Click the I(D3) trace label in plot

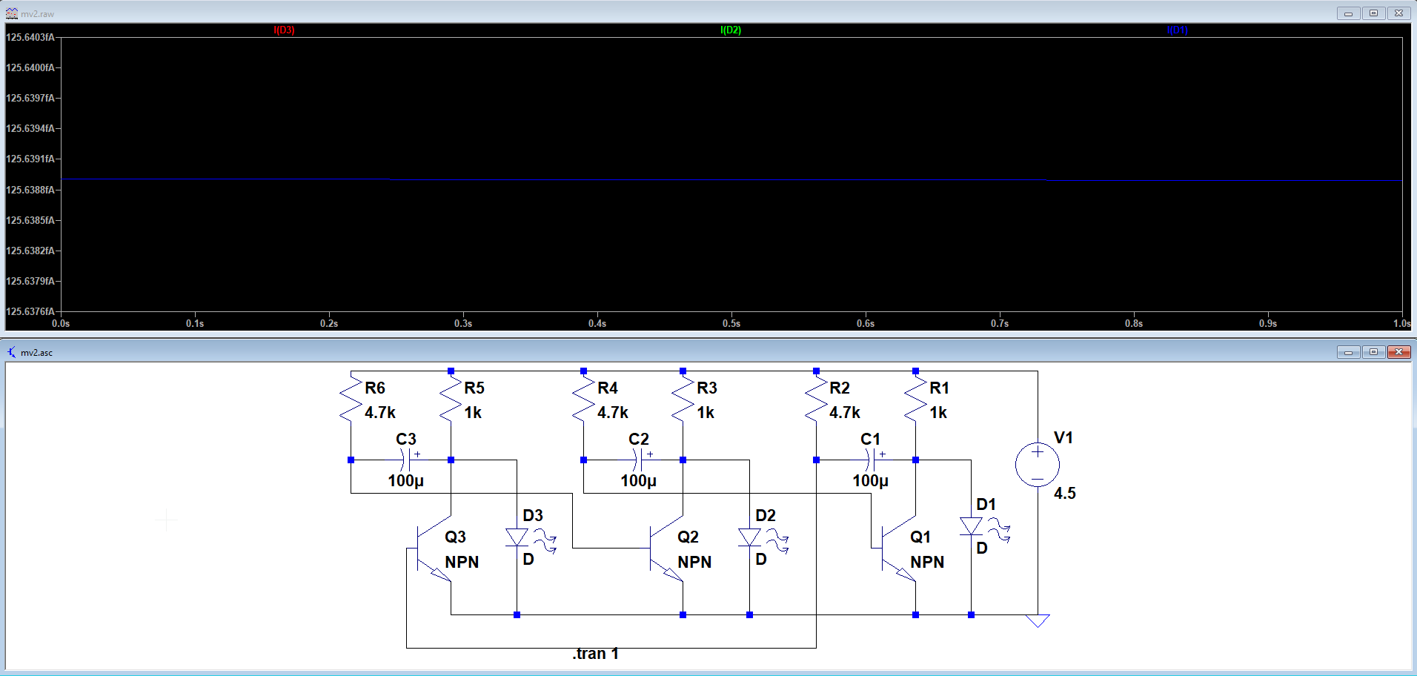[284, 30]
